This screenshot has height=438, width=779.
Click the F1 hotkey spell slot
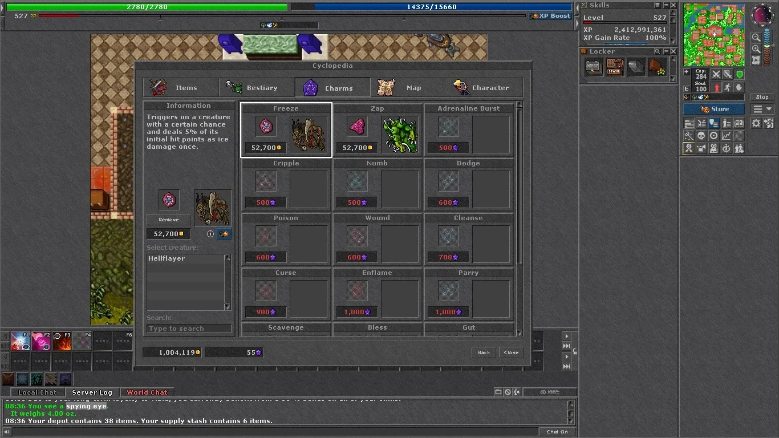[21, 341]
